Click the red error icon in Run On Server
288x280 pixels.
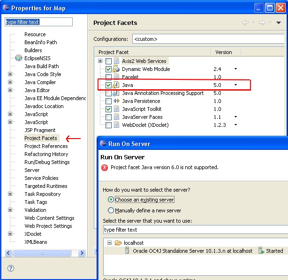(x=105, y=167)
